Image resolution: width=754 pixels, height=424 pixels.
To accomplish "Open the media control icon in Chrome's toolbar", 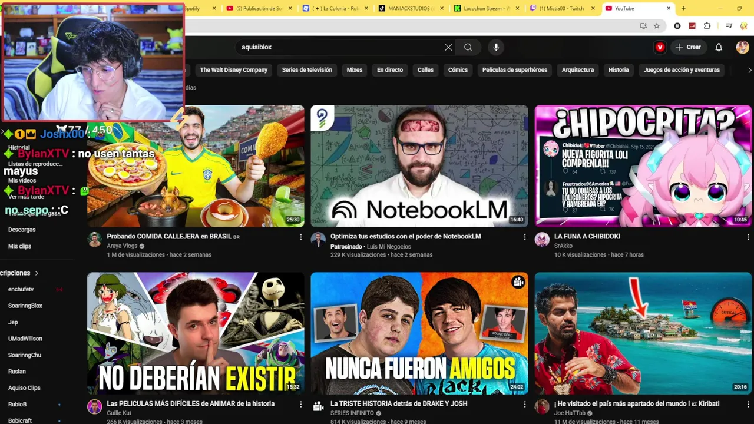I will [x=729, y=26].
